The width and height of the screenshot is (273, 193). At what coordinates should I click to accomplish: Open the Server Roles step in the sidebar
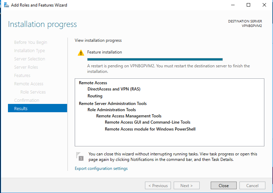[26, 67]
